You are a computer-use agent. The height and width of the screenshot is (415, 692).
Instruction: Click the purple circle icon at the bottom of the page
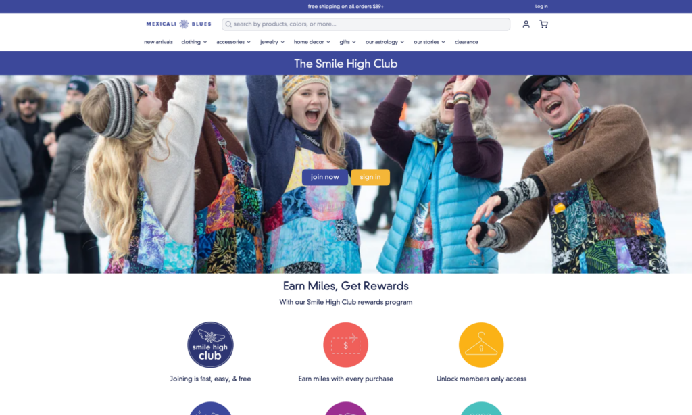(x=345, y=408)
